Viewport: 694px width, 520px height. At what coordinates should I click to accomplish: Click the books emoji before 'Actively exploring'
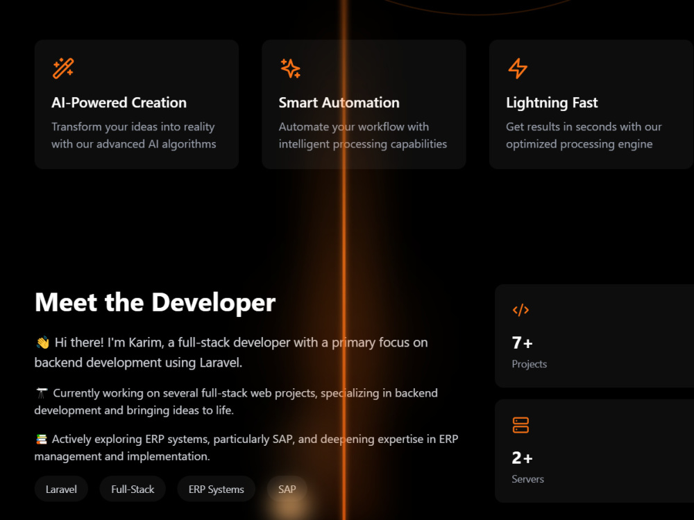pyautogui.click(x=41, y=439)
